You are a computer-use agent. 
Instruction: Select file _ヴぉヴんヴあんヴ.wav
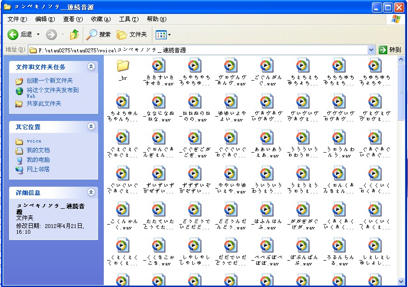click(231, 72)
